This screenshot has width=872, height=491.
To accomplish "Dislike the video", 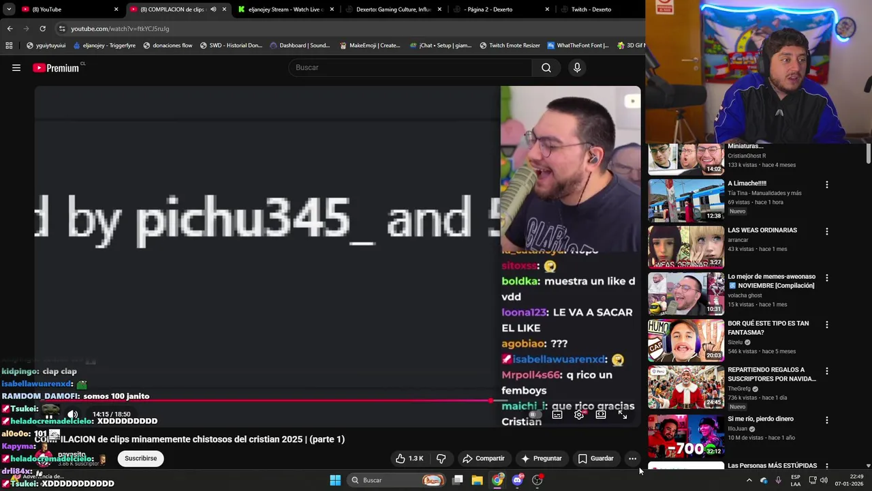I will [441, 458].
